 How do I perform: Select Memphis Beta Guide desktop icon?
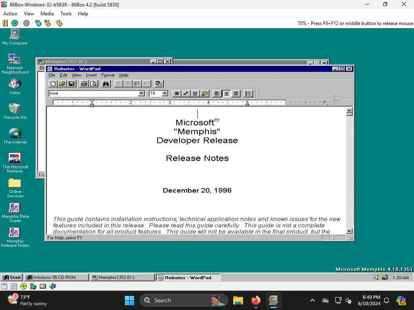tap(15, 212)
